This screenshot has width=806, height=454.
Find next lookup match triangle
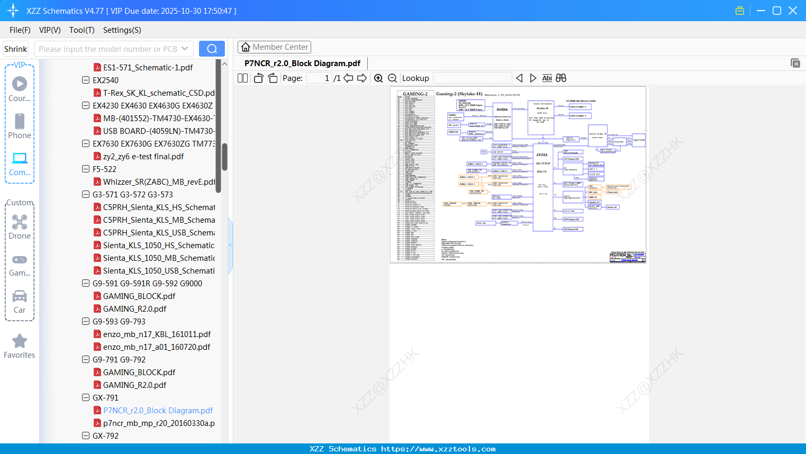533,78
